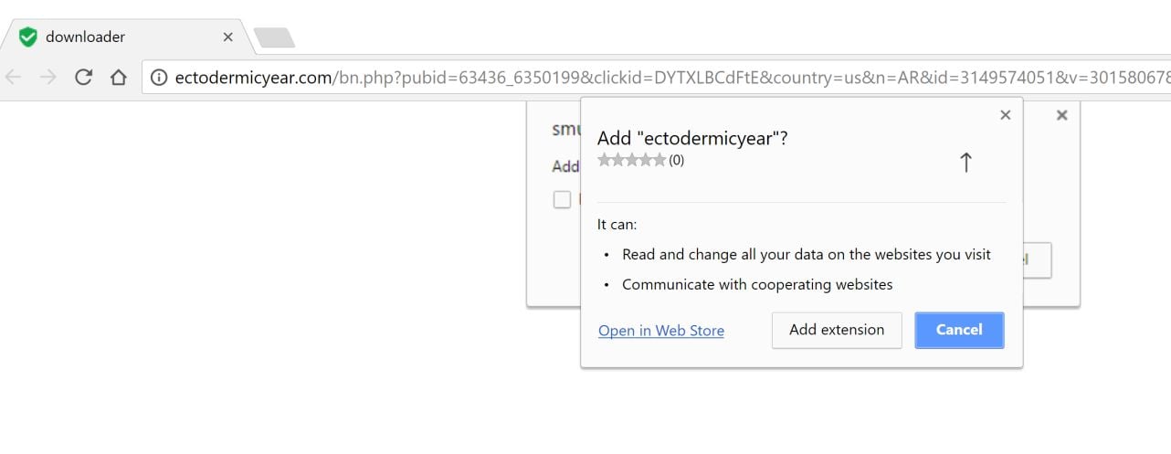Go forward to the next page
Viewport: 1171px width, 454px height.
click(x=48, y=78)
